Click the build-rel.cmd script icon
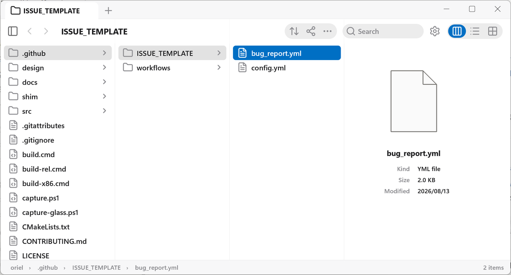The width and height of the screenshot is (511, 275). coord(14,169)
